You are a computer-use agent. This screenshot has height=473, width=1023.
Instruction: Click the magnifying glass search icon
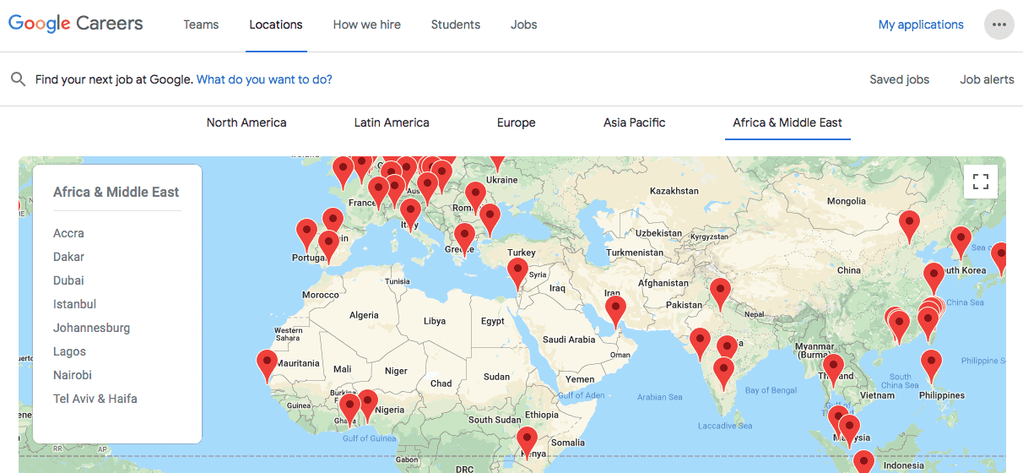pyautogui.click(x=18, y=79)
